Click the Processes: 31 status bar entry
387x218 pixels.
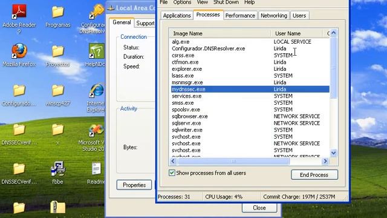click(x=179, y=197)
